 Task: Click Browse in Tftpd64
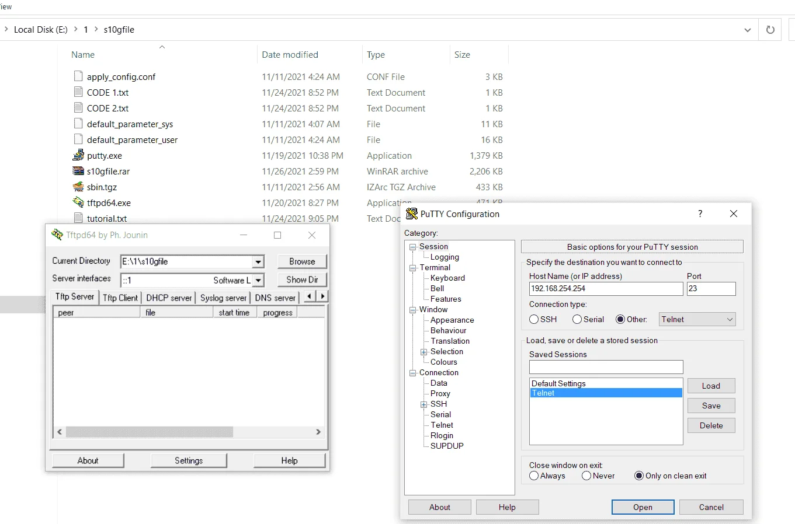pos(302,261)
